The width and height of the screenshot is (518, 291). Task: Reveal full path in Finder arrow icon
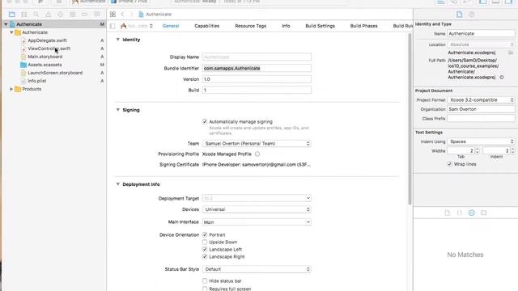(x=502, y=78)
